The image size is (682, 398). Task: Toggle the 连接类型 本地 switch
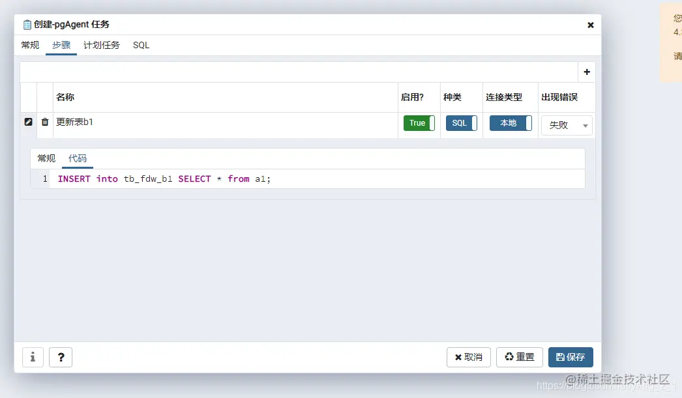pos(511,123)
